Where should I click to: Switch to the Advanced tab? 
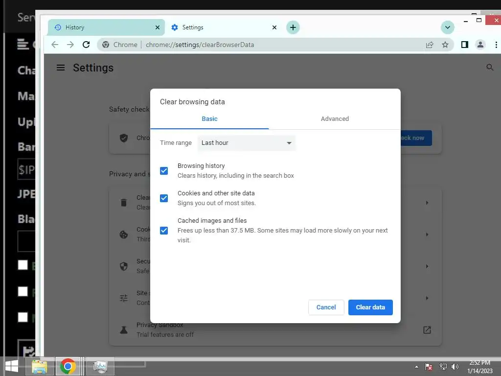click(x=335, y=119)
